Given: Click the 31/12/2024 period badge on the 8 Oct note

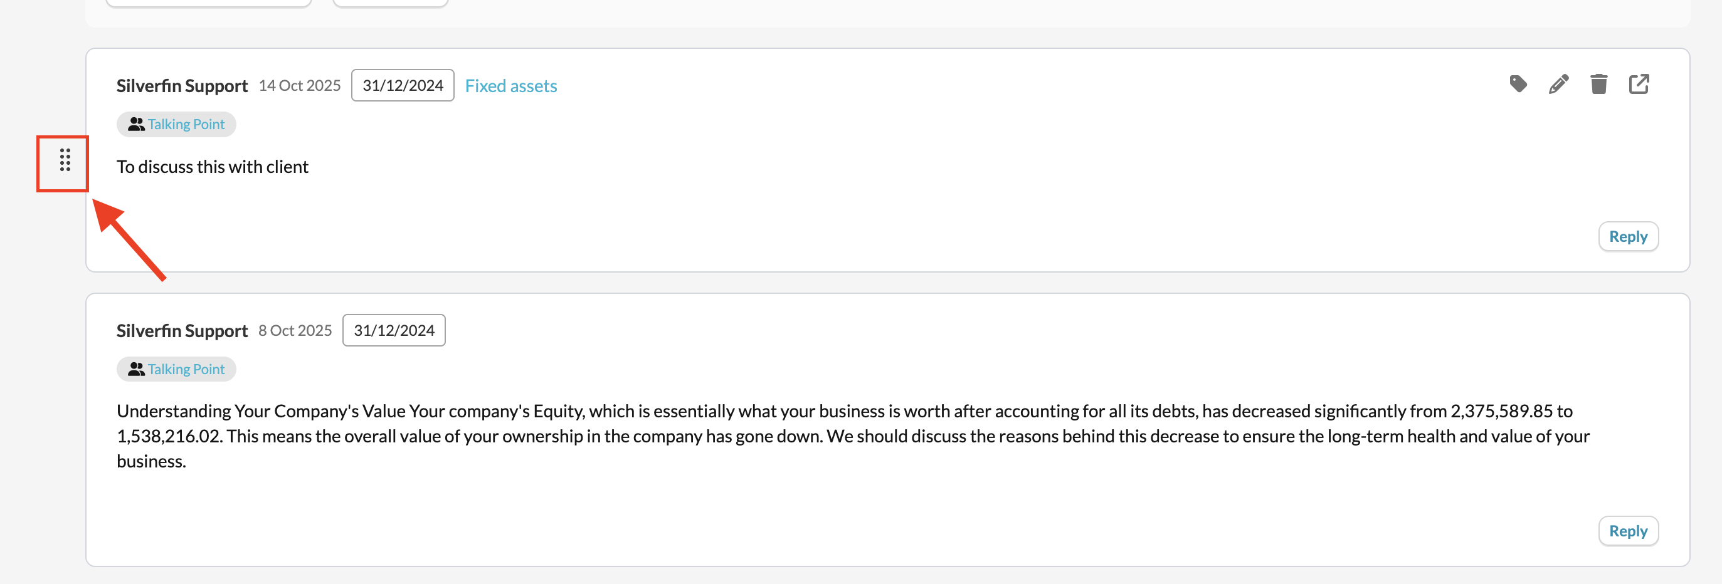Looking at the screenshot, I should (394, 331).
